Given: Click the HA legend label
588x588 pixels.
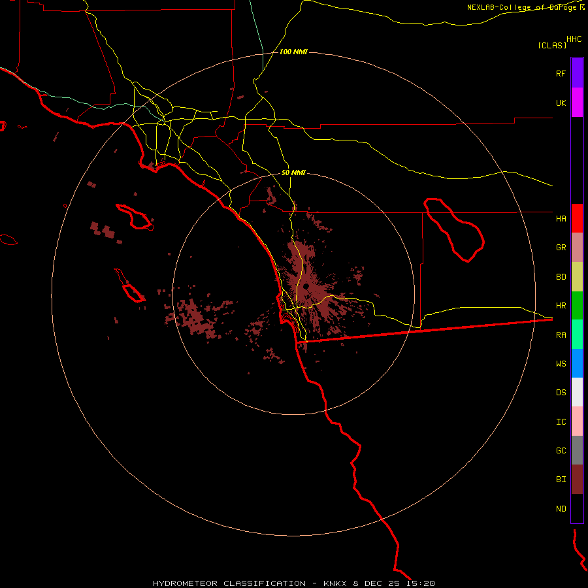Looking at the screenshot, I should [561, 218].
